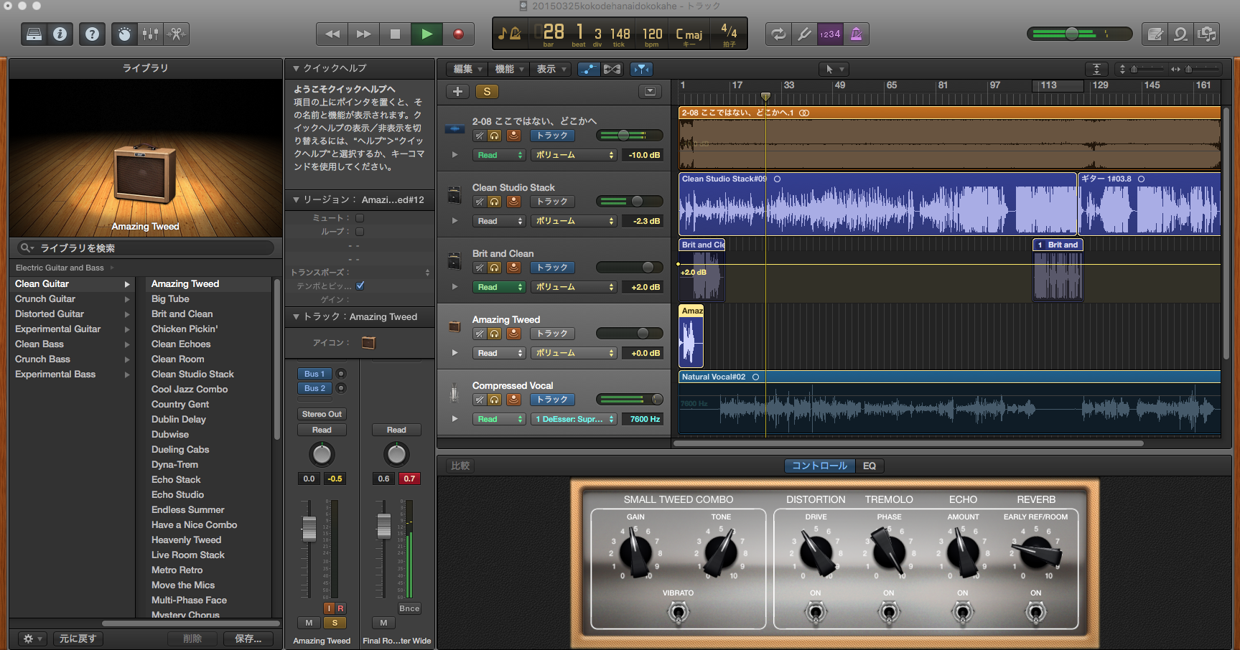The height and width of the screenshot is (650, 1240).
Task: Enable the metronome click
Action: (856, 34)
